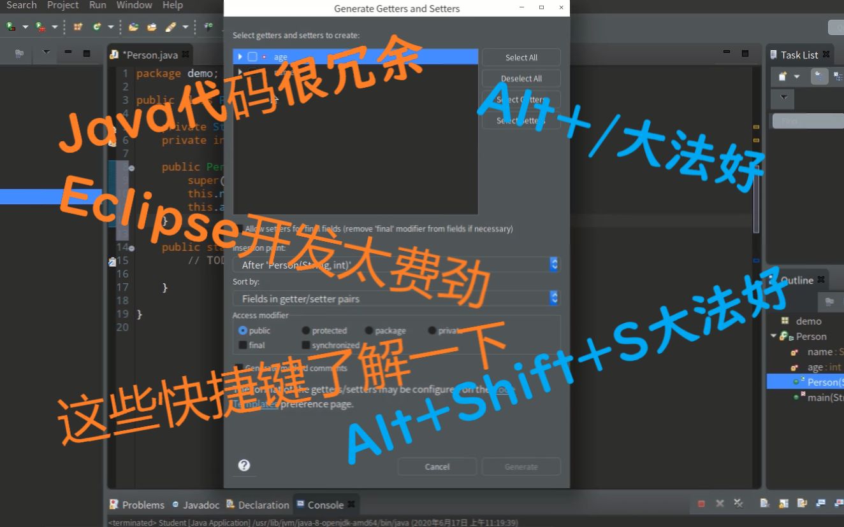Viewport: 844px width, 527px height.
Task: Toggle the Categorized presentation icon in Task List
Action: pyautogui.click(x=820, y=76)
